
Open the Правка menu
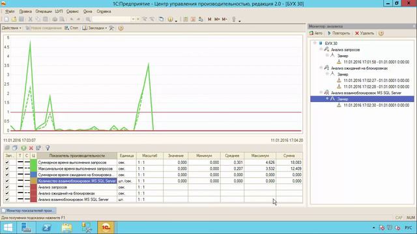[x=25, y=12]
